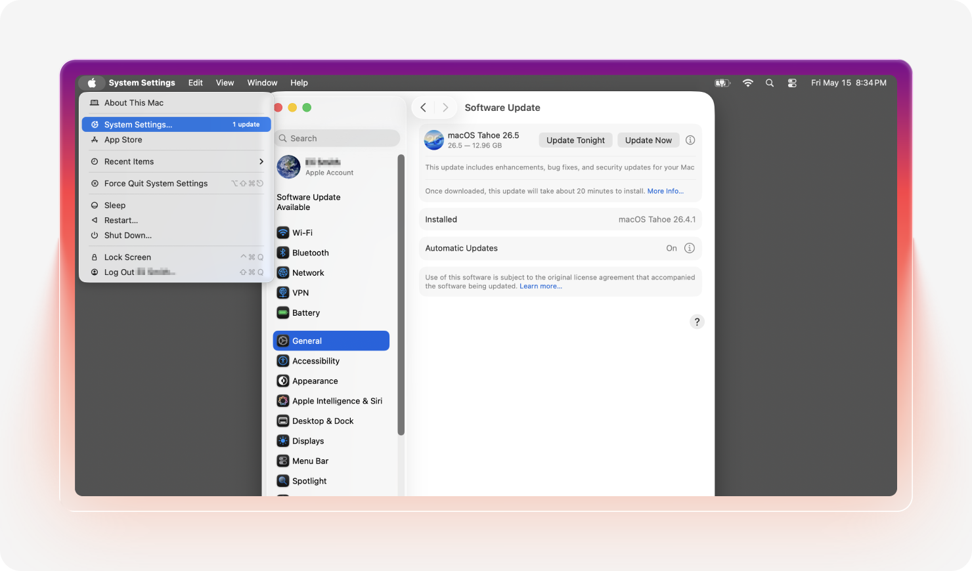Image resolution: width=972 pixels, height=571 pixels.
Task: Open the Learn more… license link
Action: coord(541,286)
